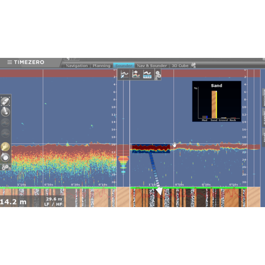Image resolution: width=265 pixels, height=265 pixels.
Task: Click the boat icon in left toolbar
Action: [x=5, y=102]
